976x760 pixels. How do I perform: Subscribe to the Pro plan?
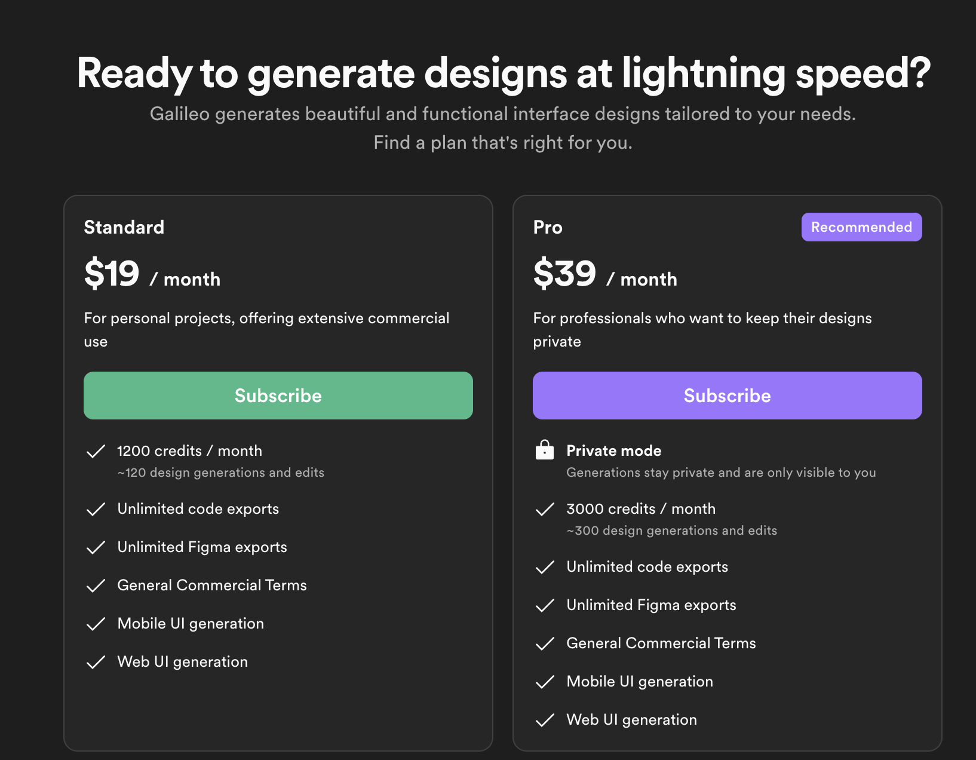point(728,396)
